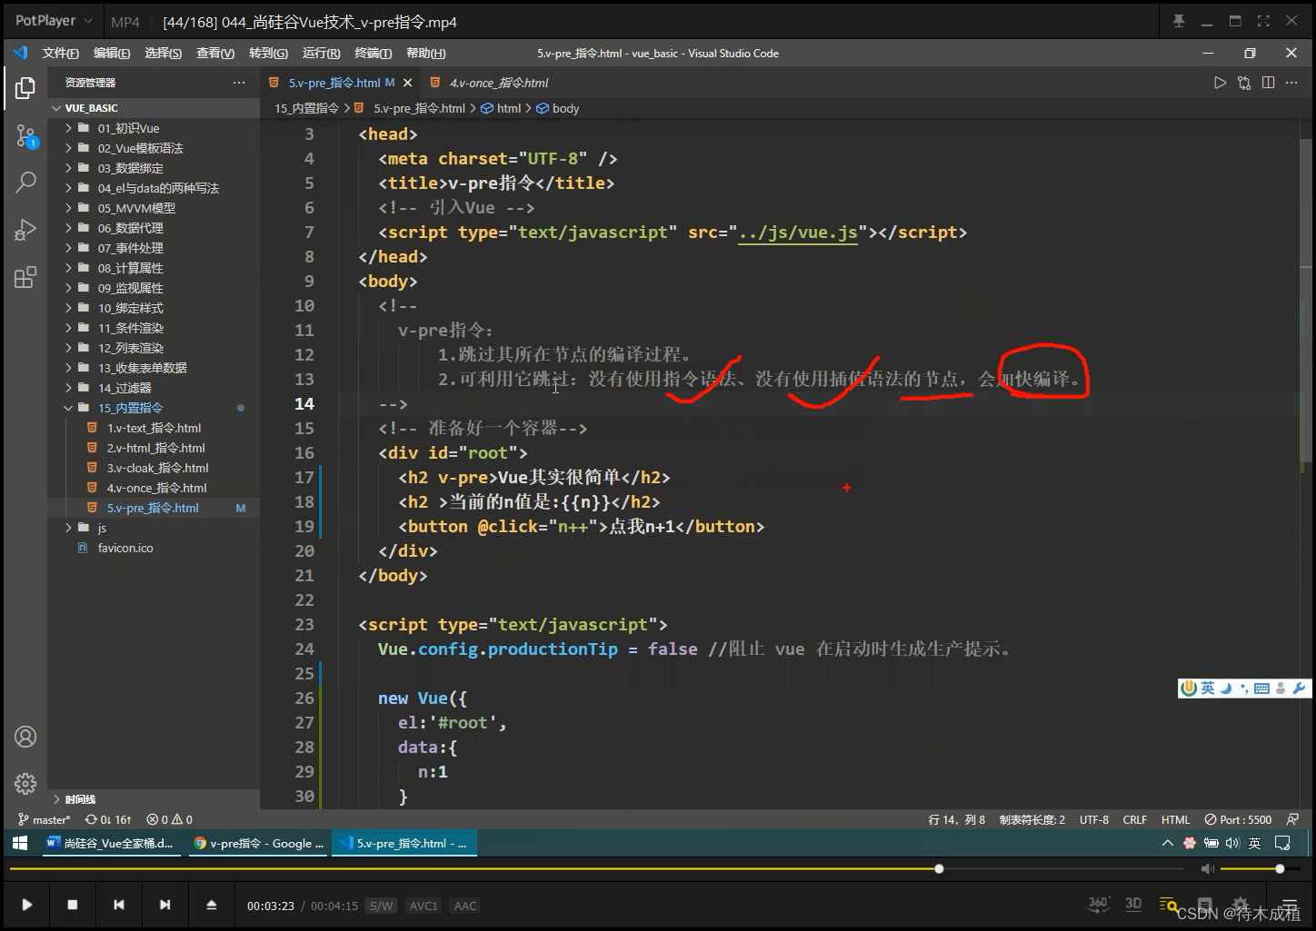Toggle PotPlayer fullscreen mode
The width and height of the screenshot is (1316, 931).
point(1263,21)
